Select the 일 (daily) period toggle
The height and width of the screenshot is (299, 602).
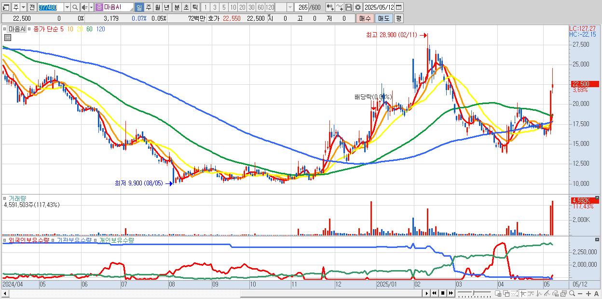point(139,7)
